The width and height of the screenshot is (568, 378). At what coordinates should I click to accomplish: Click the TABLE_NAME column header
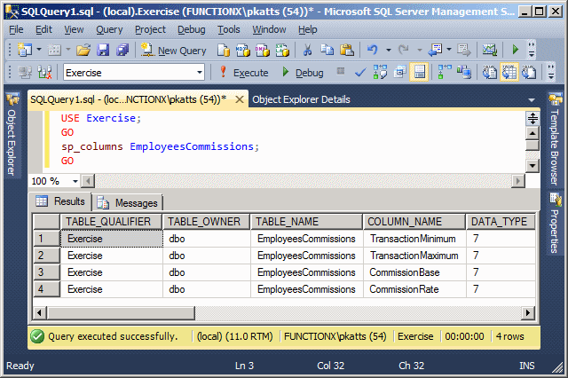click(x=306, y=222)
